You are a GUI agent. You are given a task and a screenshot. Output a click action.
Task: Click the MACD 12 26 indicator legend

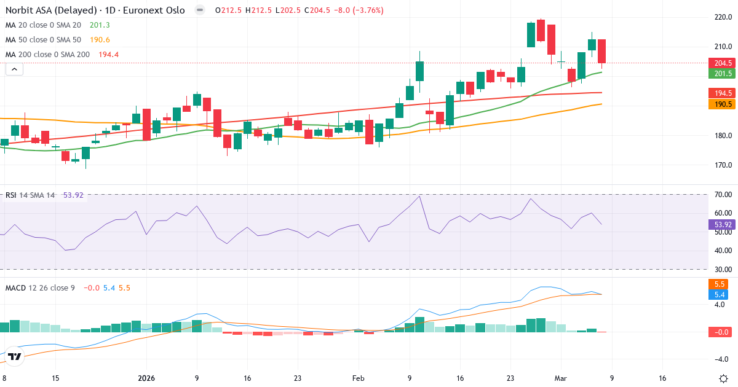pyautogui.click(x=39, y=287)
